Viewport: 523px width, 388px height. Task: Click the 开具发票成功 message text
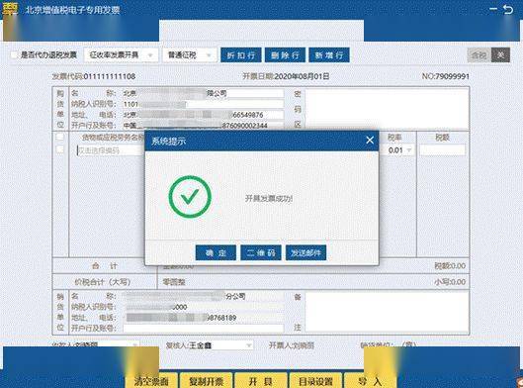pyautogui.click(x=269, y=198)
